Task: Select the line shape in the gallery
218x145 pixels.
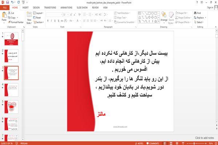Action: [x=143, y=13]
